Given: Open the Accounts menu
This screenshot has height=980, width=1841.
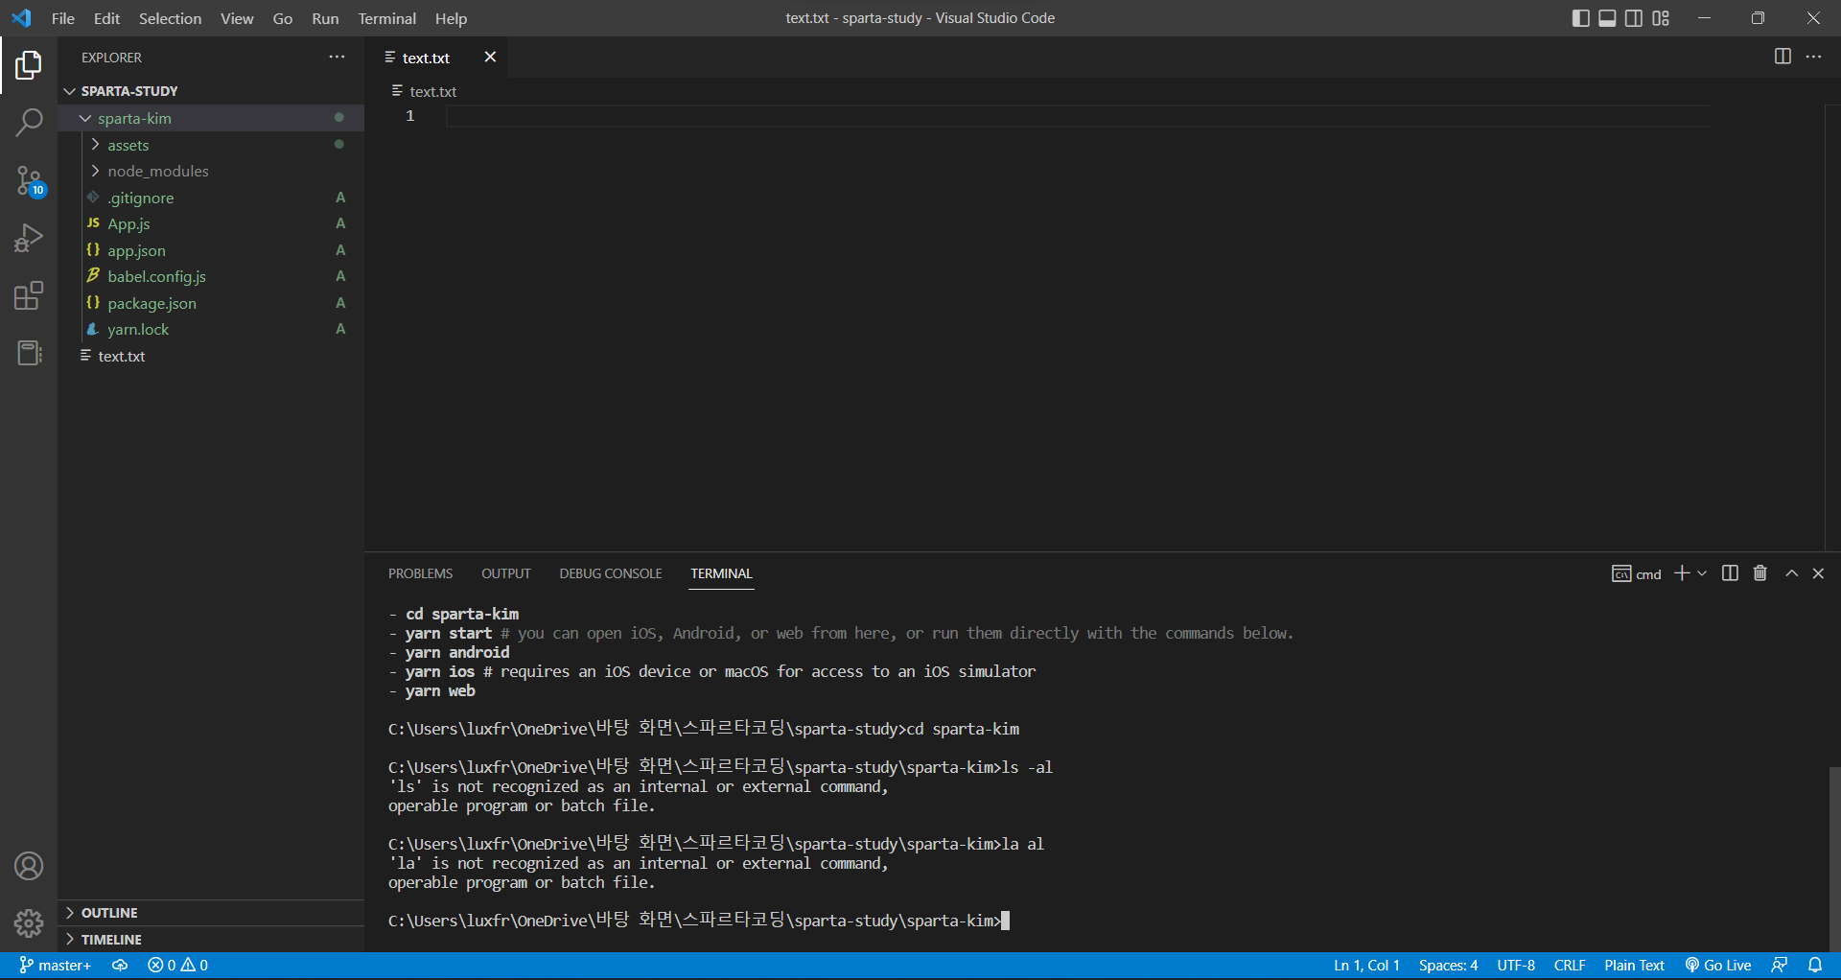Looking at the screenshot, I should pyautogui.click(x=29, y=867).
